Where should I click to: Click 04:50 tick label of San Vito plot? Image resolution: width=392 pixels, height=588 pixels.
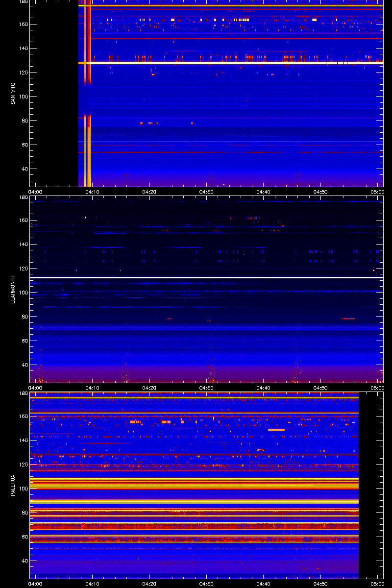(320, 192)
